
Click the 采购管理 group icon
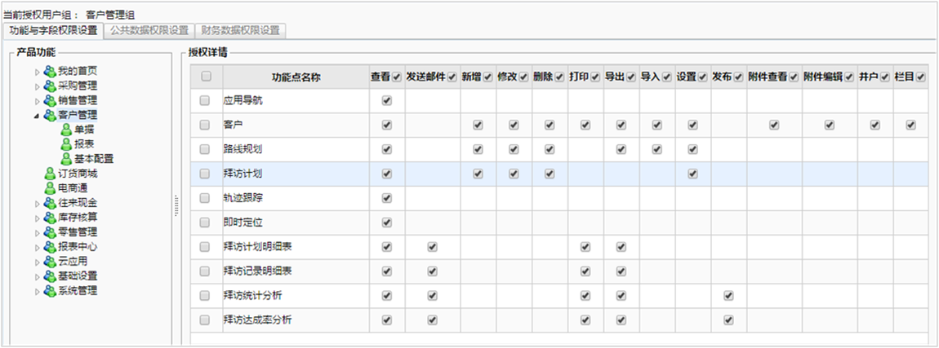click(x=50, y=86)
